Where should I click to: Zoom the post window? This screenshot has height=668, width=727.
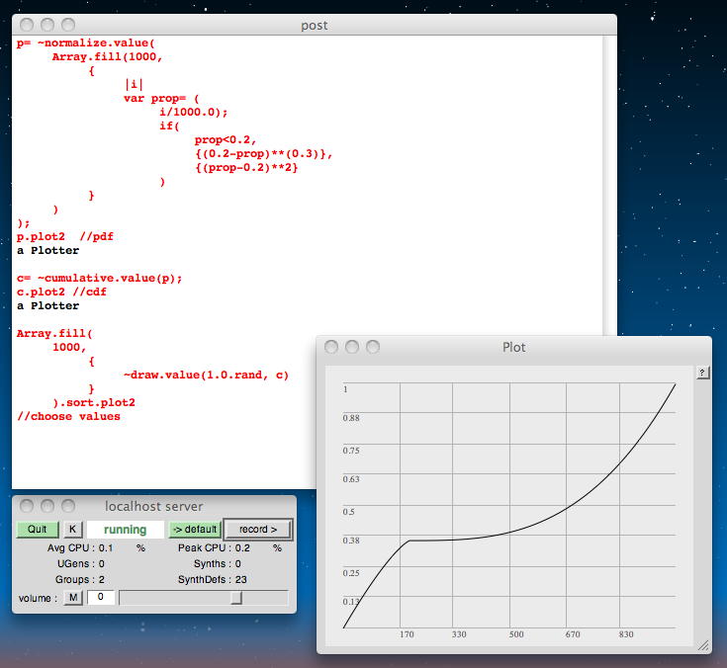(68, 25)
